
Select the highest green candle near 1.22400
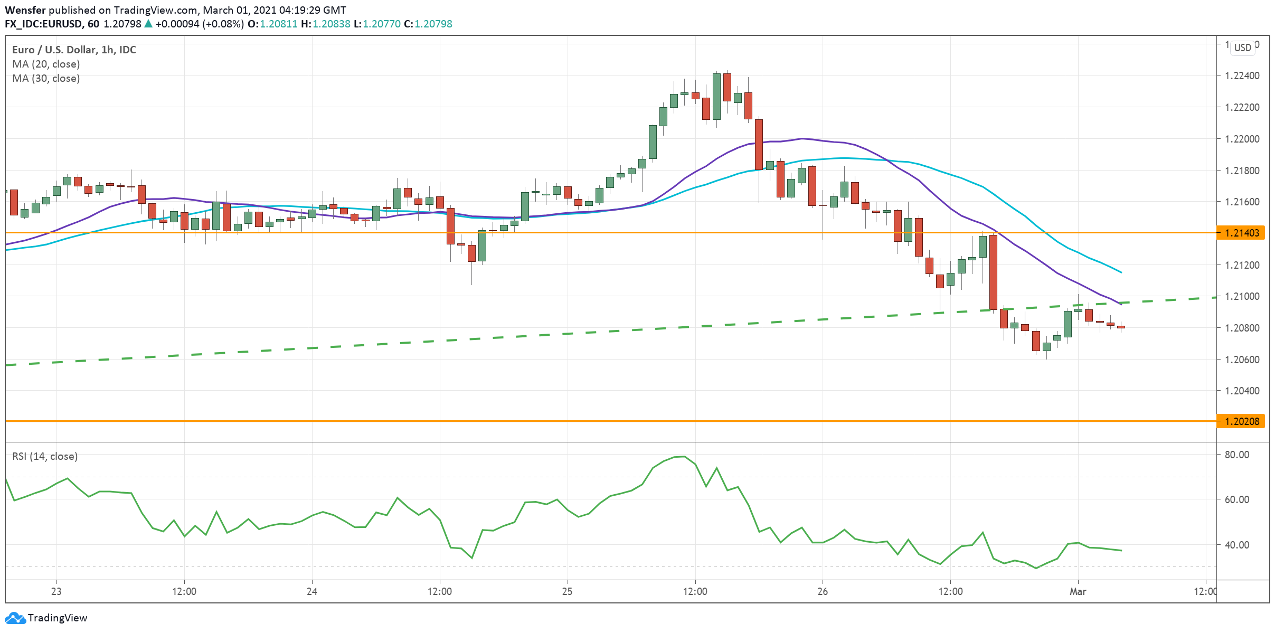pos(716,96)
